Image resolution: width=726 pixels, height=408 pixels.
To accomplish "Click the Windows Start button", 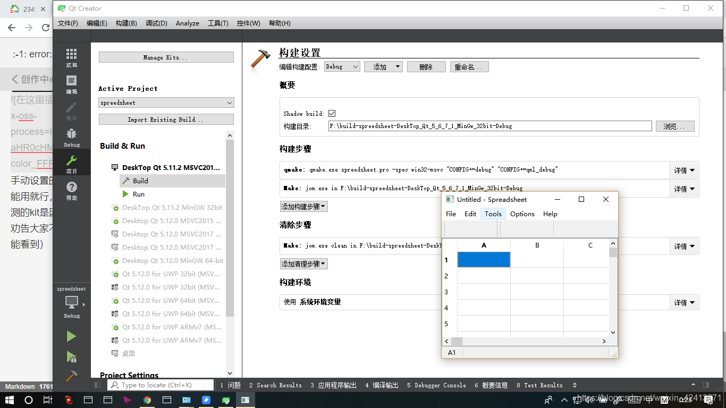I will coord(10,399).
